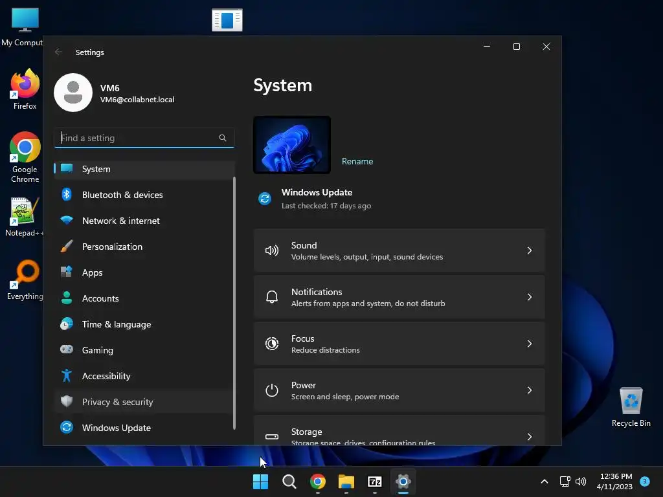663x497 pixels.
Task: Select the Bluetooth & devices icon
Action: pyautogui.click(x=67, y=194)
